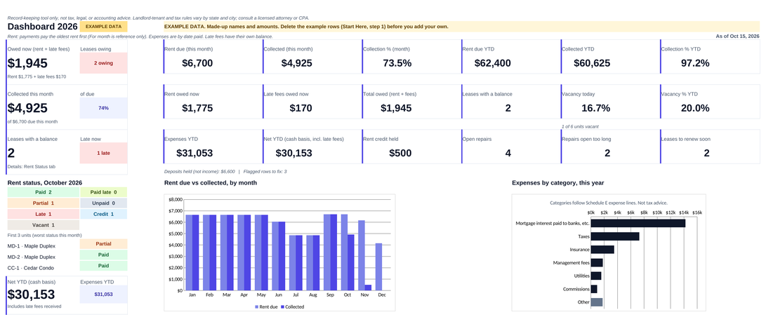Click the $31,053 small Expenses YTD cell
Viewport: 766px width, 331px height.
coord(104,295)
